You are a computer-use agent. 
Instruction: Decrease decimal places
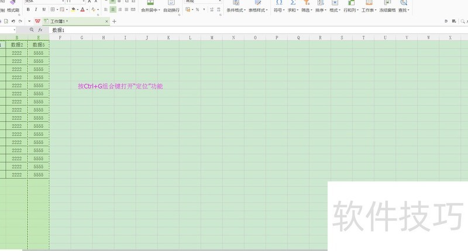click(x=219, y=9)
